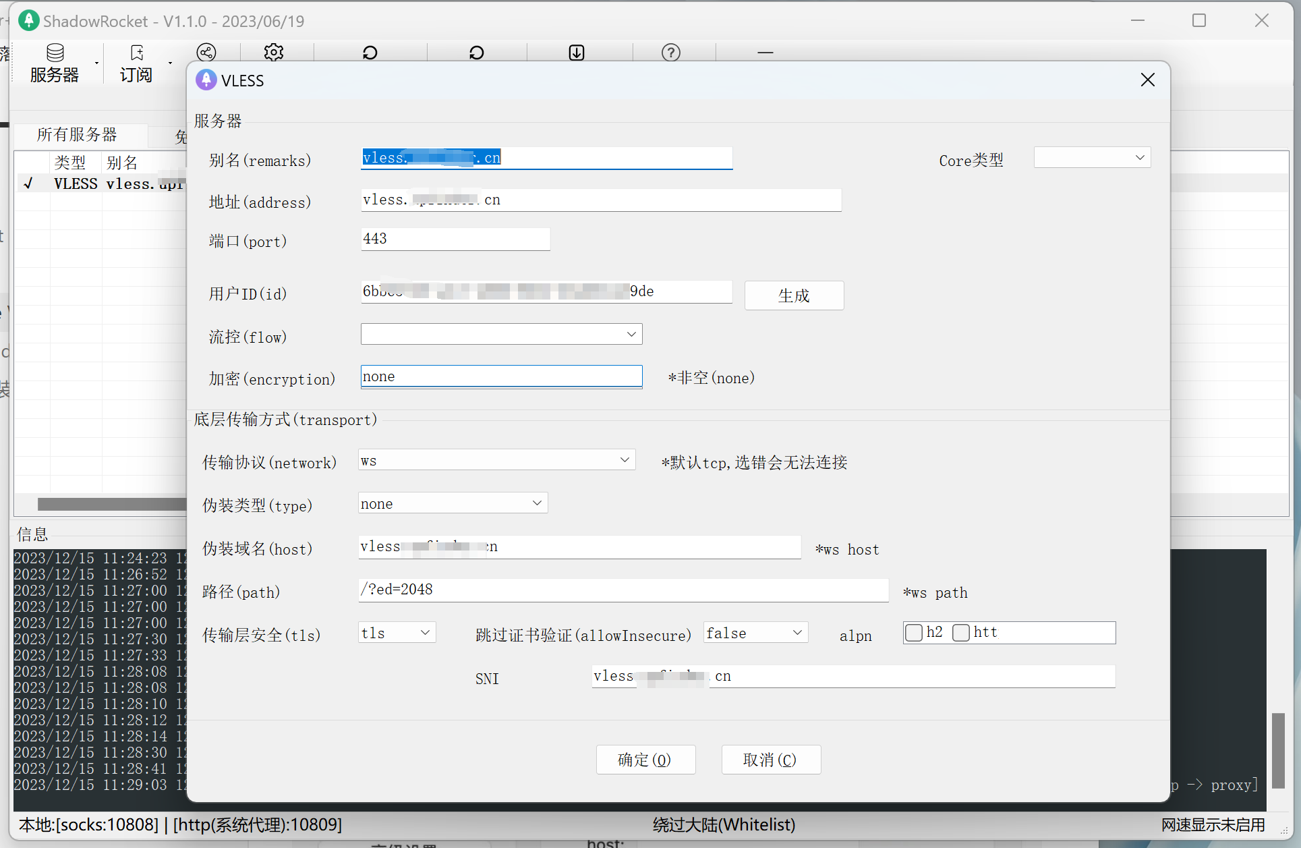The height and width of the screenshot is (848, 1301).
Task: Click the download arrow toolbar icon
Action: (577, 52)
